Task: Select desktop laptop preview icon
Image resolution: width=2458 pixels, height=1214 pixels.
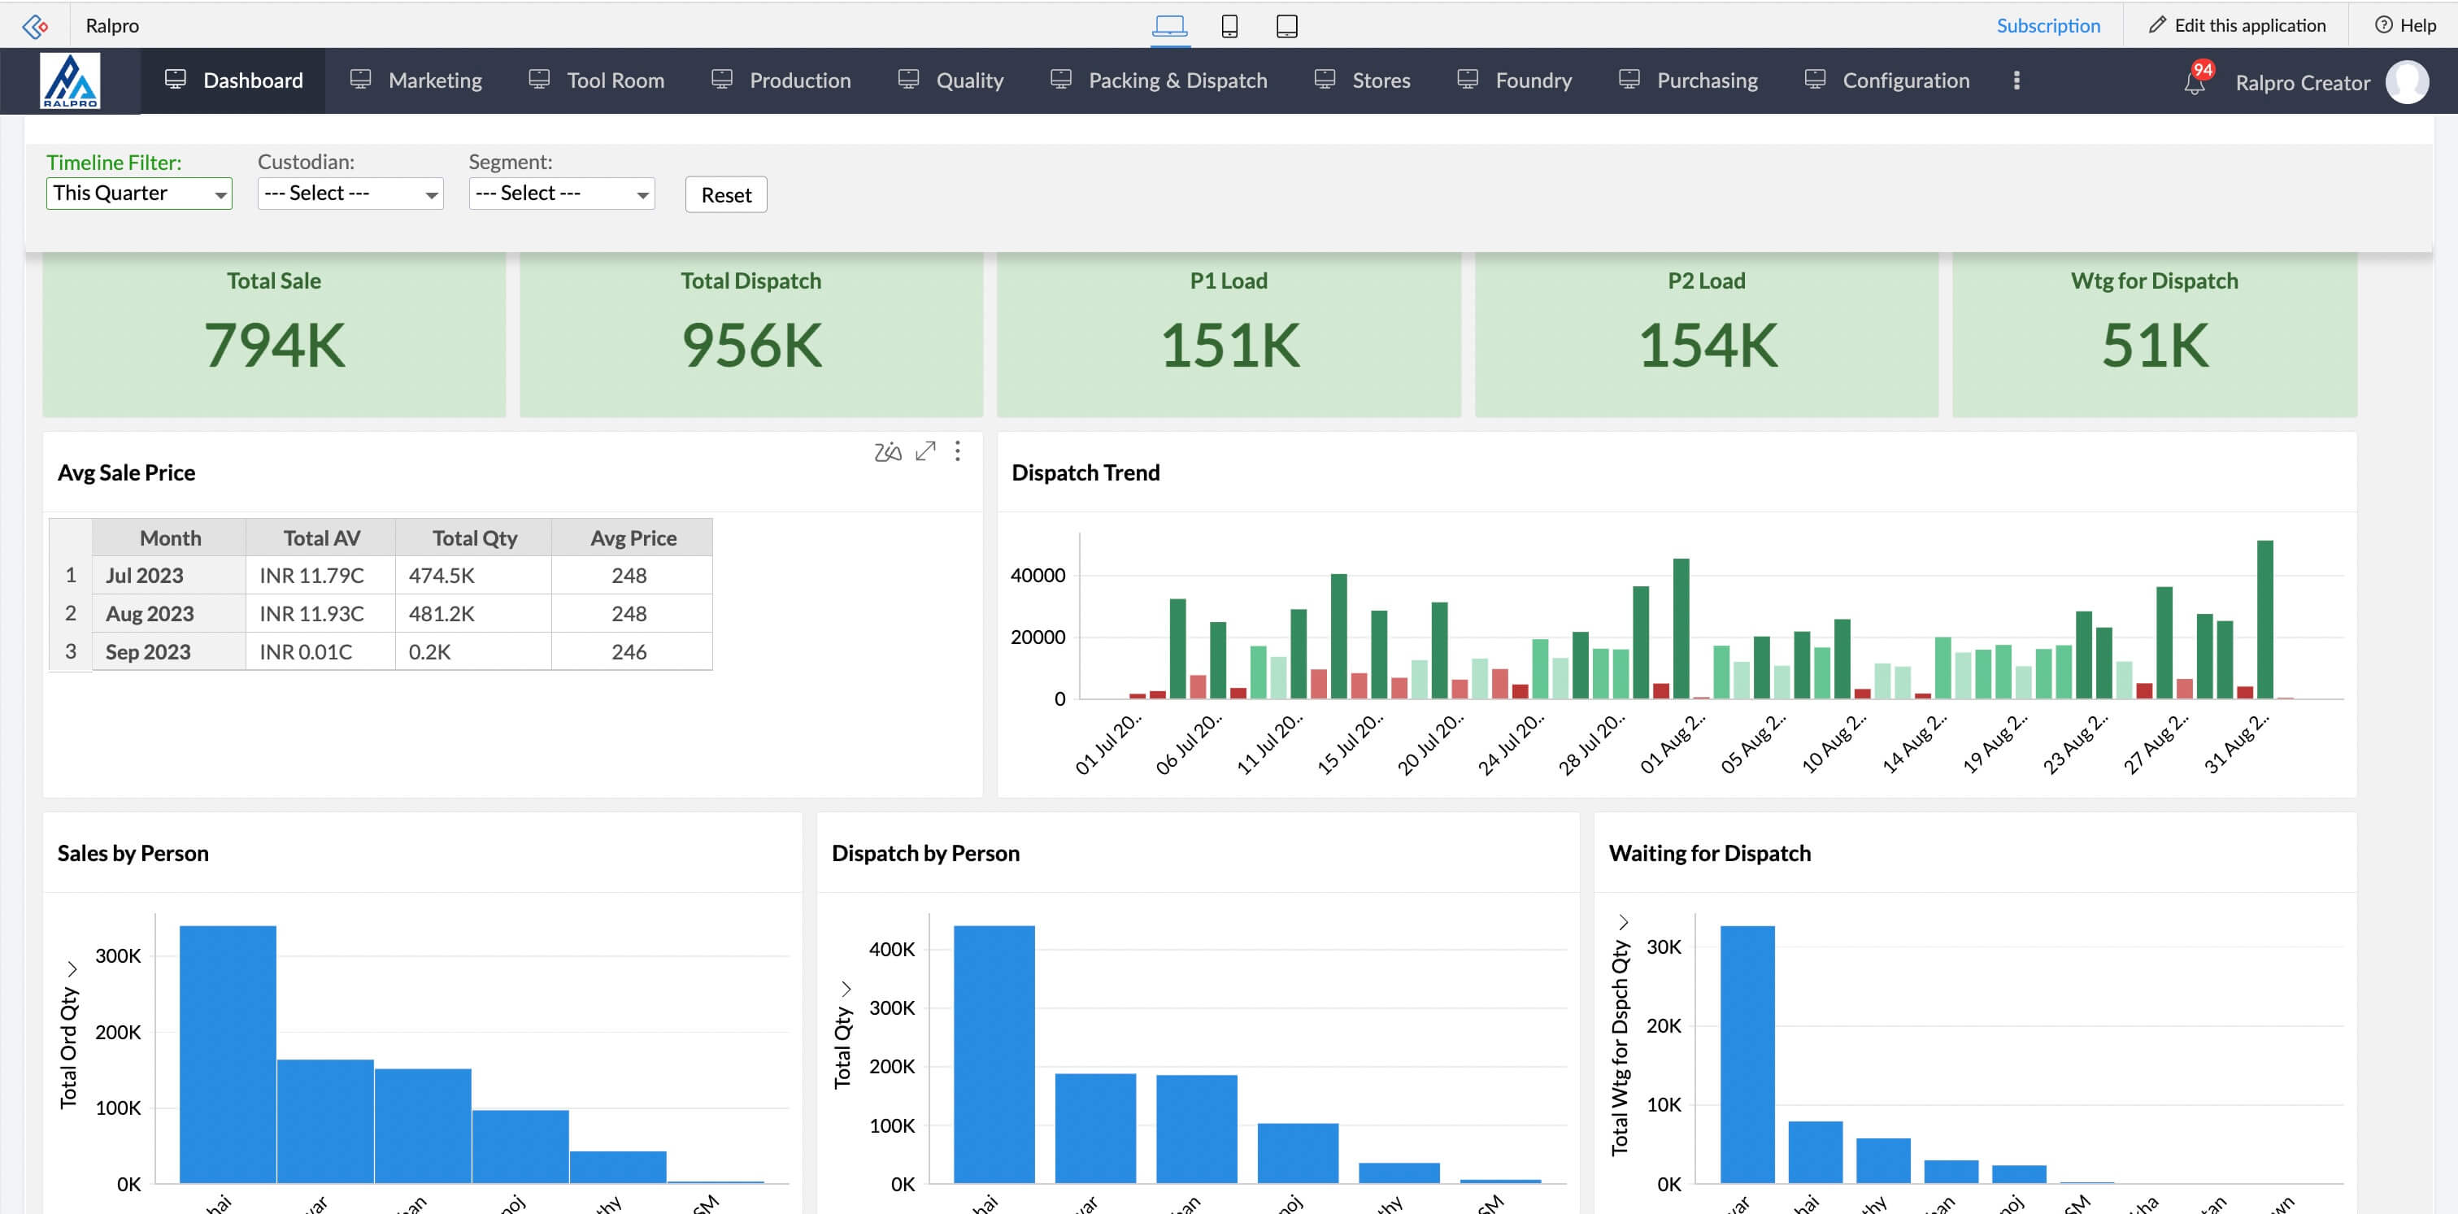Action: (1169, 26)
